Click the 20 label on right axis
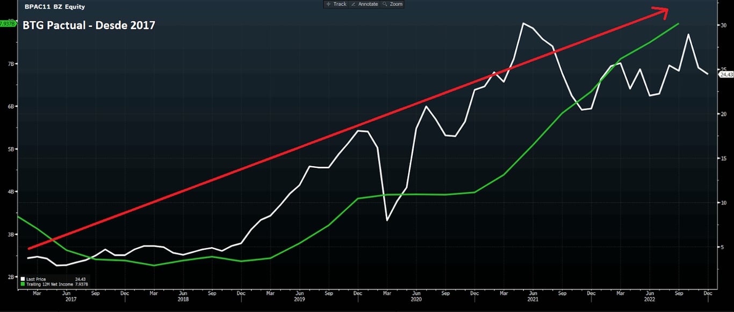The width and height of the screenshot is (734, 312). 724,114
